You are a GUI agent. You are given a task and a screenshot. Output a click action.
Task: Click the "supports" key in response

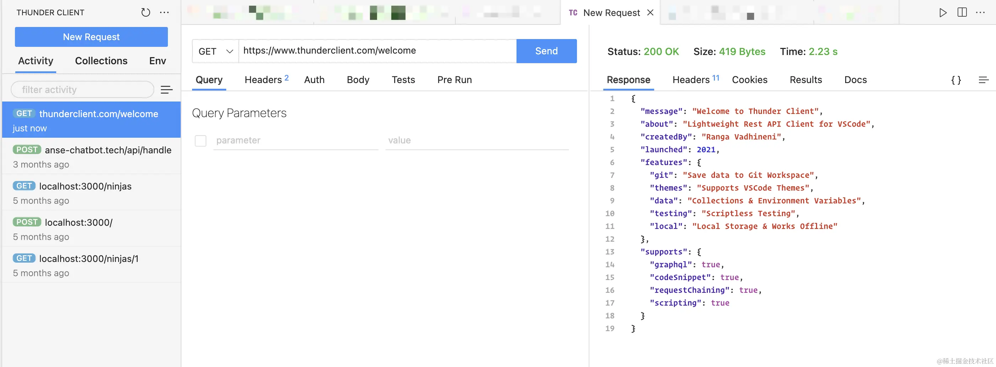663,252
